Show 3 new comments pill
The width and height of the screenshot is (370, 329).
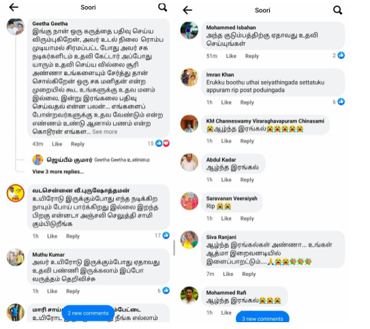click(x=262, y=318)
